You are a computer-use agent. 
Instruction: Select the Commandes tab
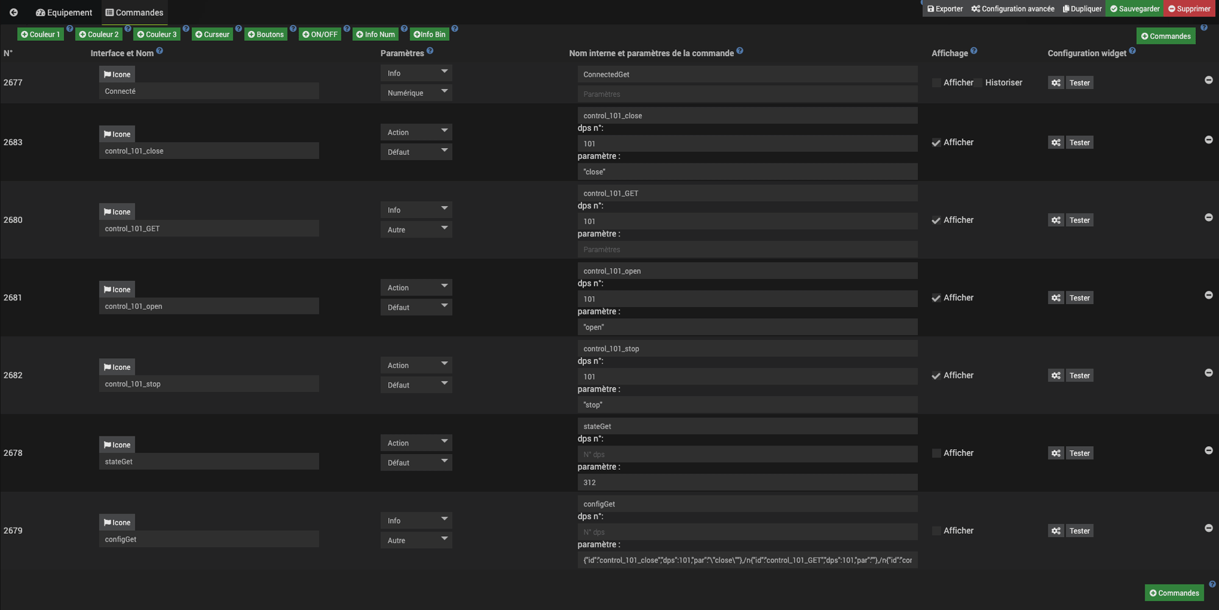click(134, 12)
